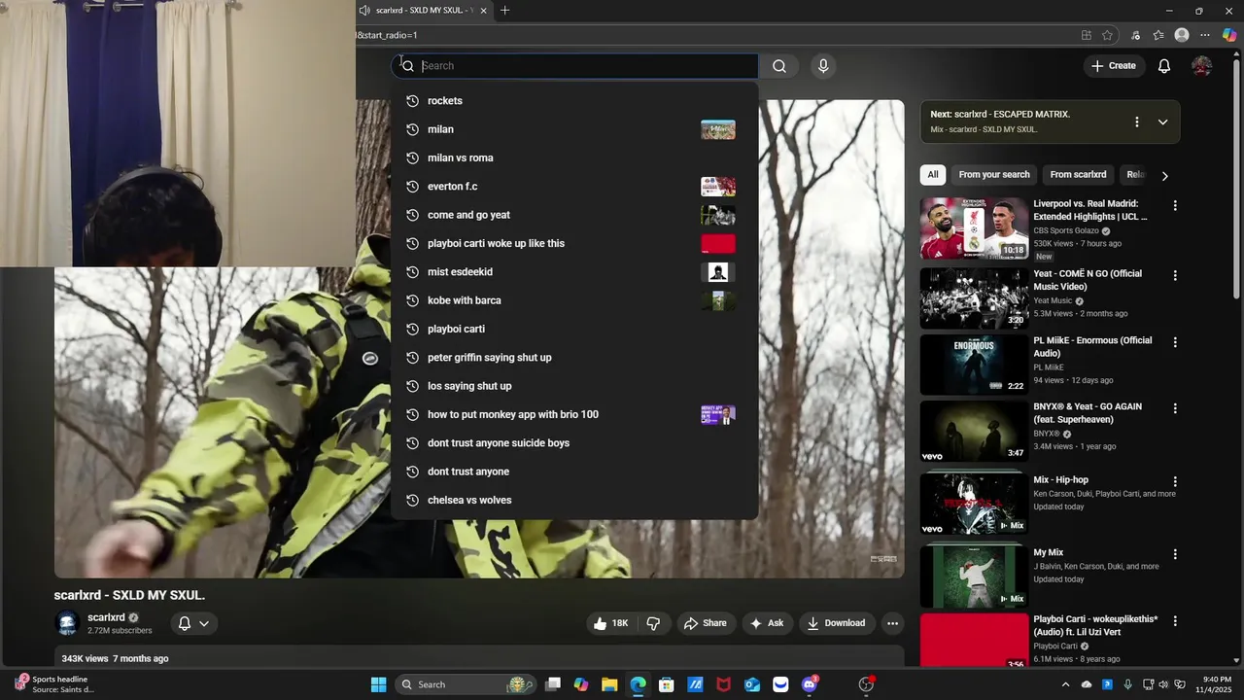The image size is (1244, 700).
Task: Open Windows Start menu
Action: 378,684
